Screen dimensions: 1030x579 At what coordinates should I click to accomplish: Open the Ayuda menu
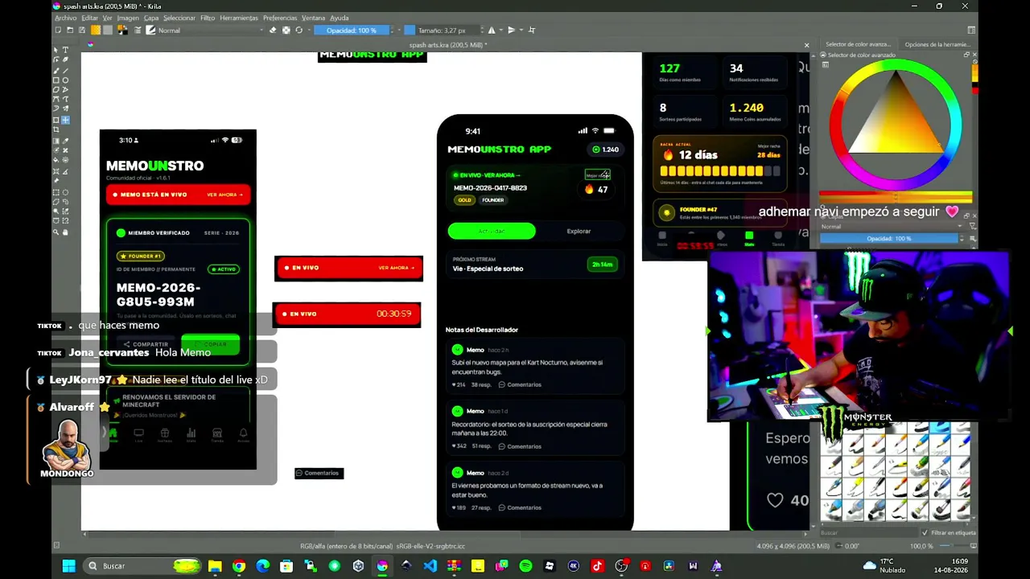(x=340, y=18)
